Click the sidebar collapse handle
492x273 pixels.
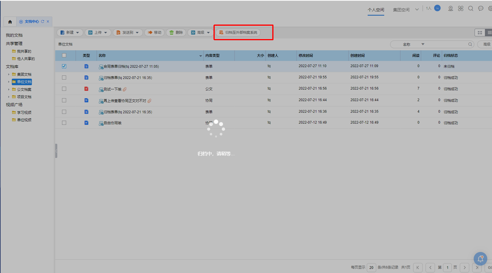[x=56, y=151]
